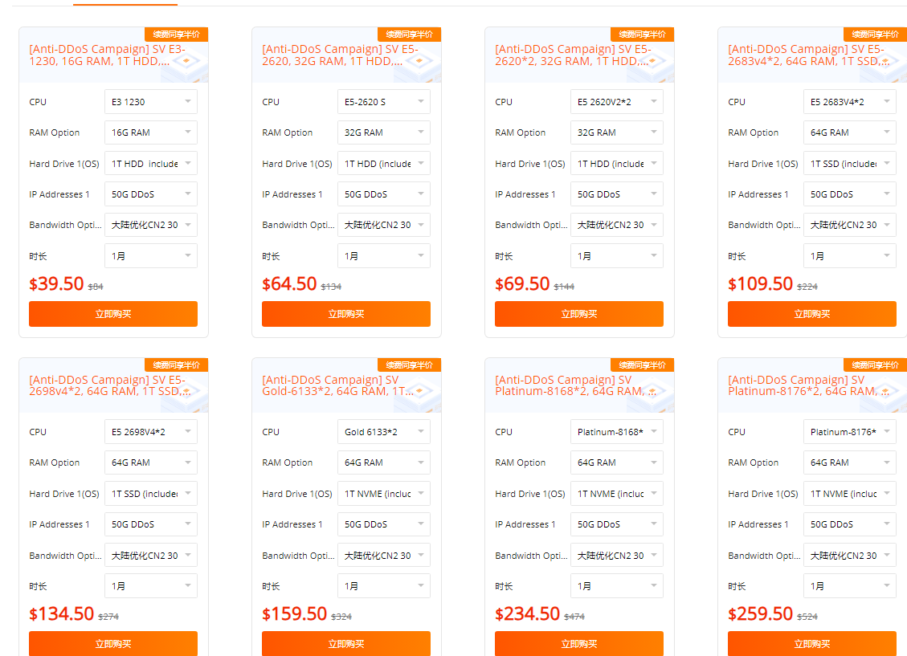Click the server illustration on the Gold-6133*2 card
The width and height of the screenshot is (907, 656).
(419, 393)
